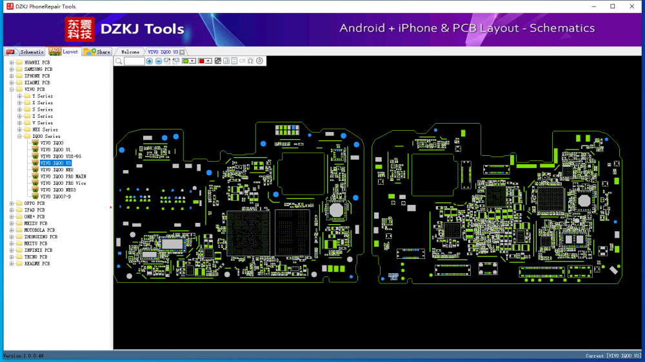Open the Share tab

pyautogui.click(x=97, y=52)
